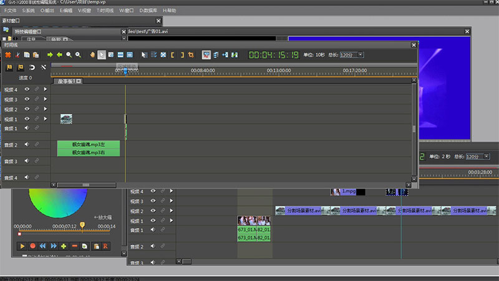Click the green right arrow icon
This screenshot has height=281, width=499.
pyautogui.click(x=50, y=55)
